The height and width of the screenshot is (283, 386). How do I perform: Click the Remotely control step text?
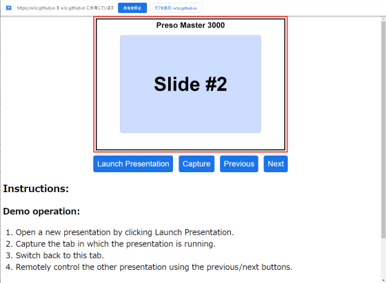coord(154,266)
